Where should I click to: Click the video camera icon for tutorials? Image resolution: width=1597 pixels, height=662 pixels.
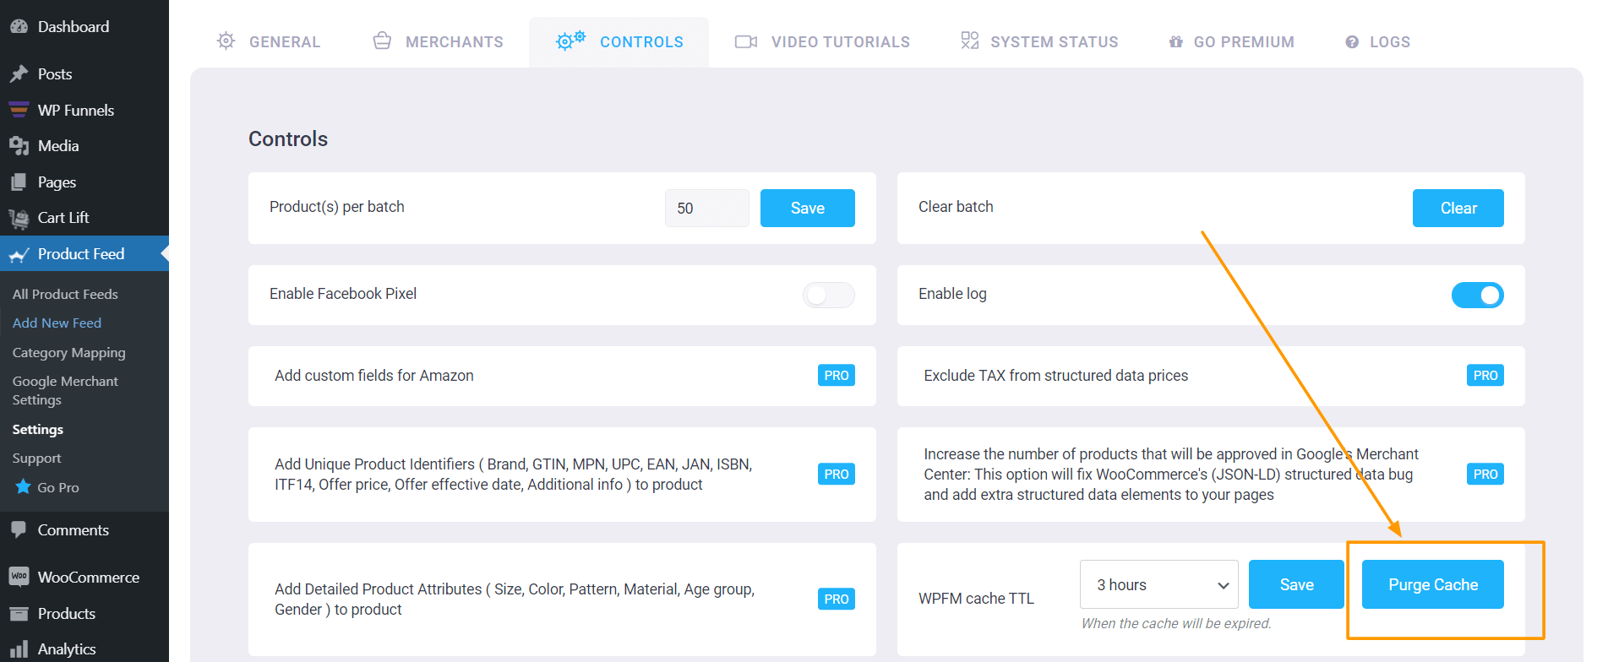tap(745, 41)
